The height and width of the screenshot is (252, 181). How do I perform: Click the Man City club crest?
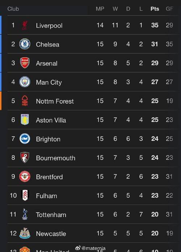(25, 82)
